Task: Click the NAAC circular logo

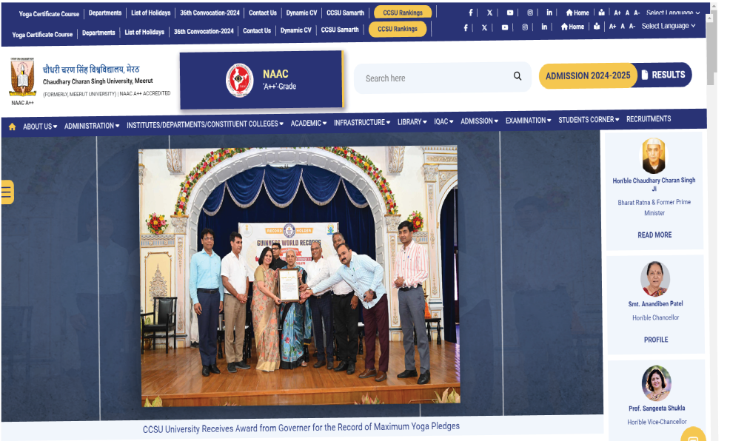Action: [239, 80]
